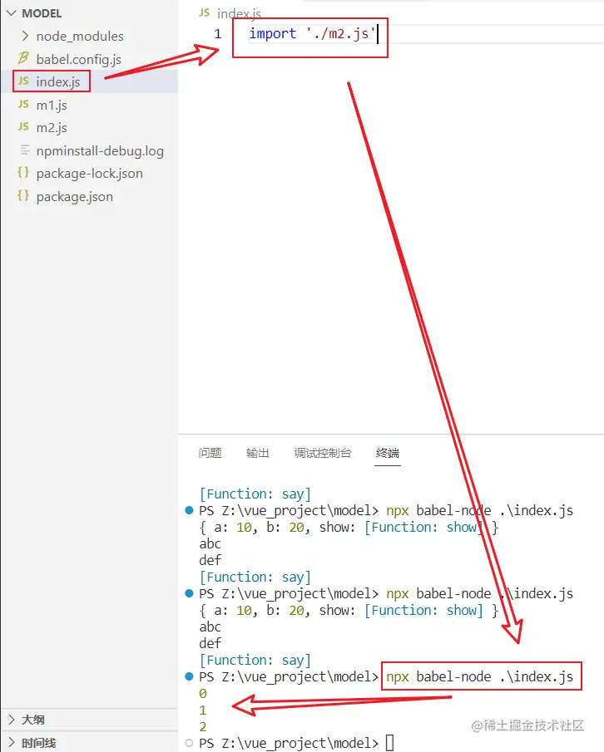The image size is (604, 752).
Task: Switch to the 终端 panel tab
Action: [x=388, y=453]
